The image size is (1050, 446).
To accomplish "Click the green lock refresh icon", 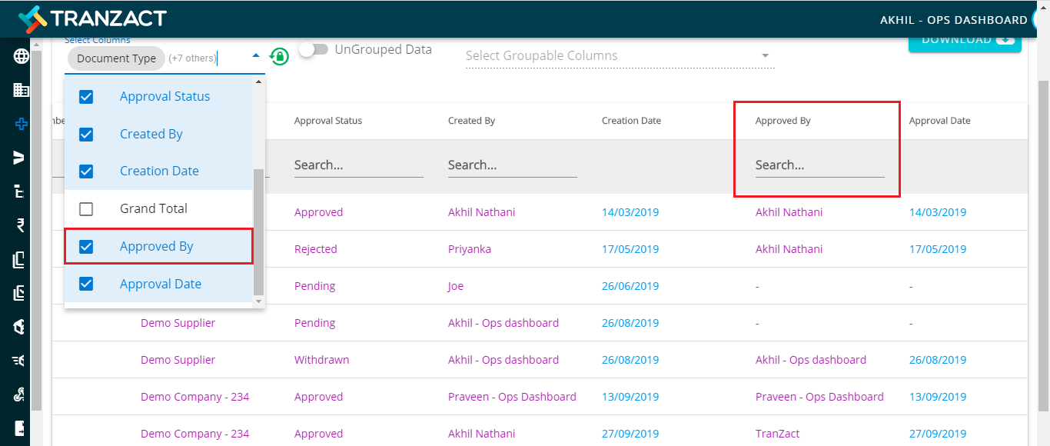I will click(x=279, y=56).
